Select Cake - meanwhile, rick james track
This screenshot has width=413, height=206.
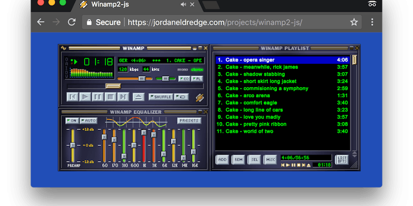point(283,67)
